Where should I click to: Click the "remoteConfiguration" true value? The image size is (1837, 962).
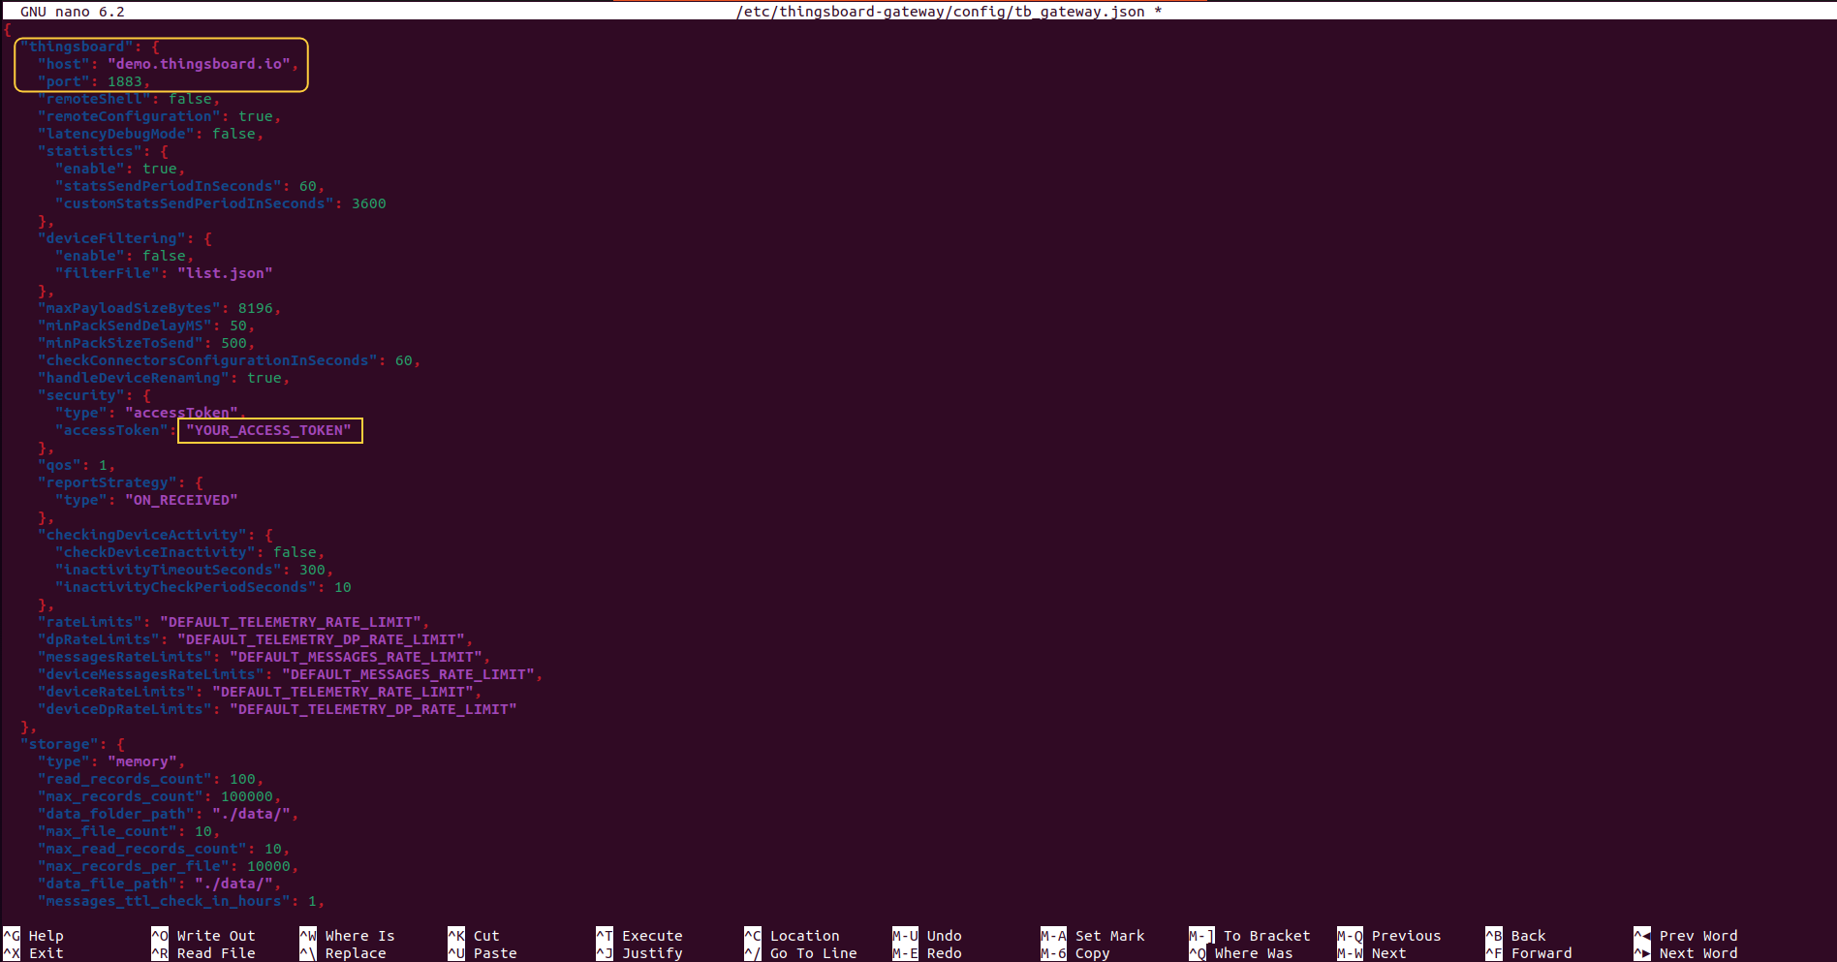(x=256, y=116)
